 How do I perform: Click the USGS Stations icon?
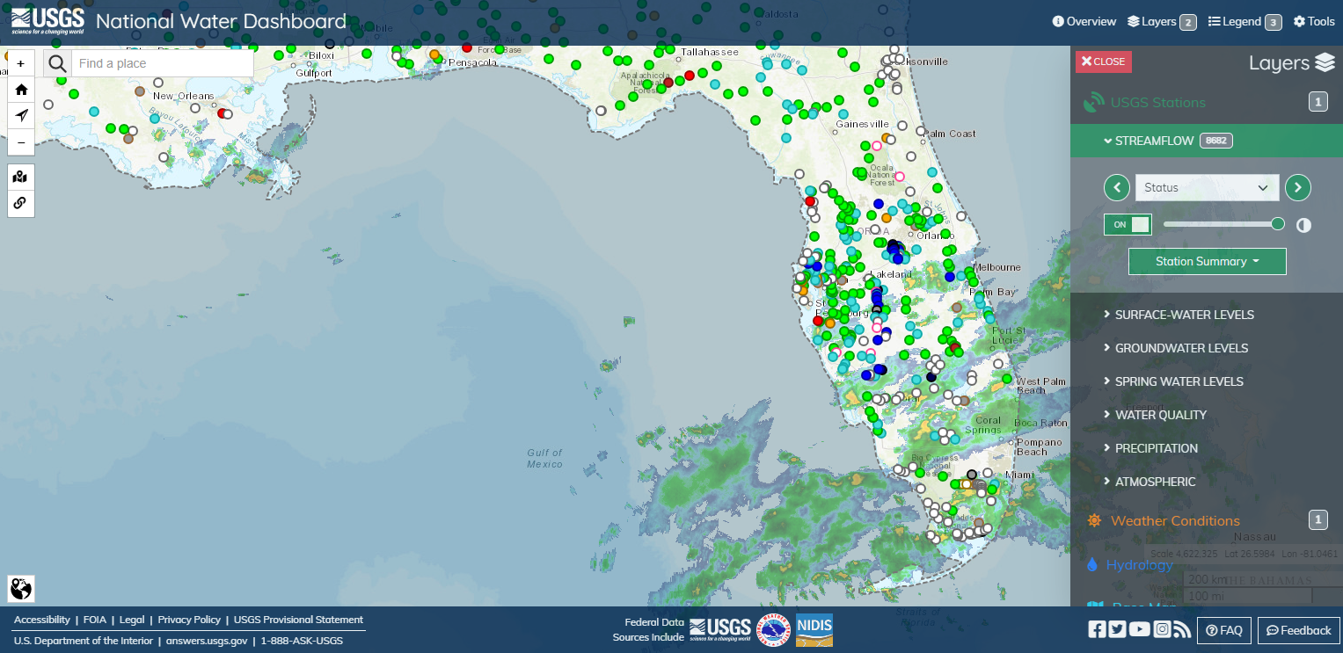pos(1094,101)
